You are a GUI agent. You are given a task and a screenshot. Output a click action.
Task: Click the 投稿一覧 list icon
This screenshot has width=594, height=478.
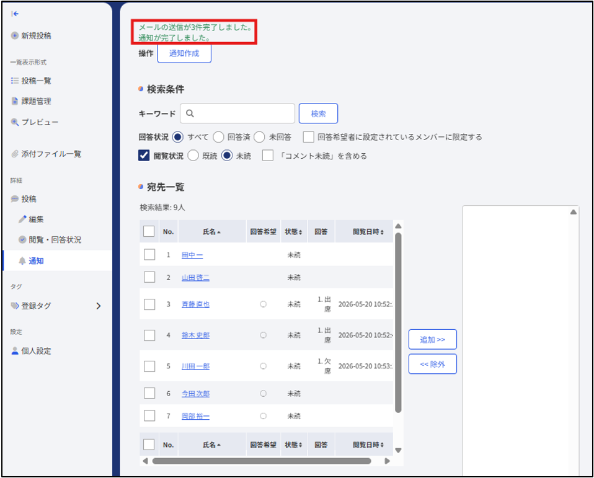point(15,81)
